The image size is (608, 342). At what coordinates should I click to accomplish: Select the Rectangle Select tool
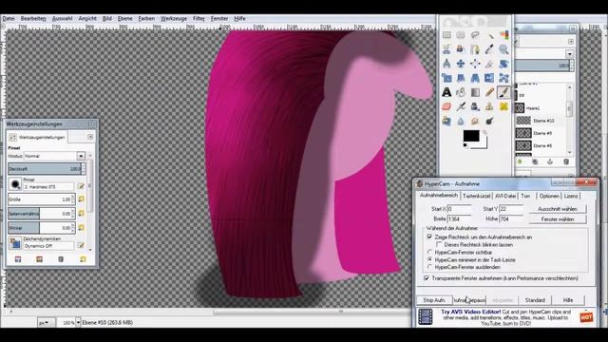[446, 35]
